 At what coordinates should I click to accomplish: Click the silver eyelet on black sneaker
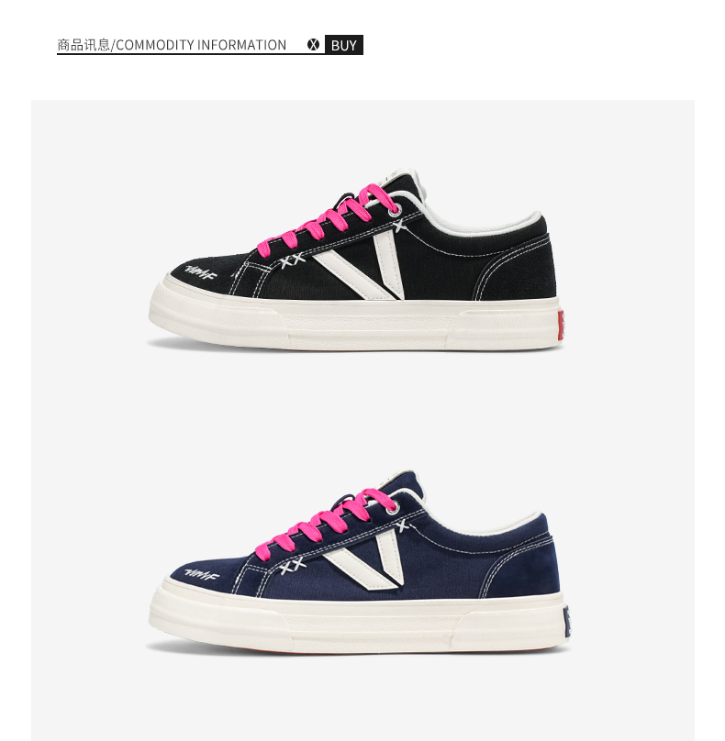point(395,211)
